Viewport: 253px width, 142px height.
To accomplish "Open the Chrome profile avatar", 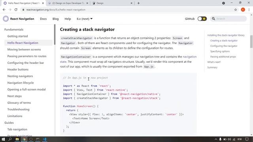I will (x=243, y=9).
